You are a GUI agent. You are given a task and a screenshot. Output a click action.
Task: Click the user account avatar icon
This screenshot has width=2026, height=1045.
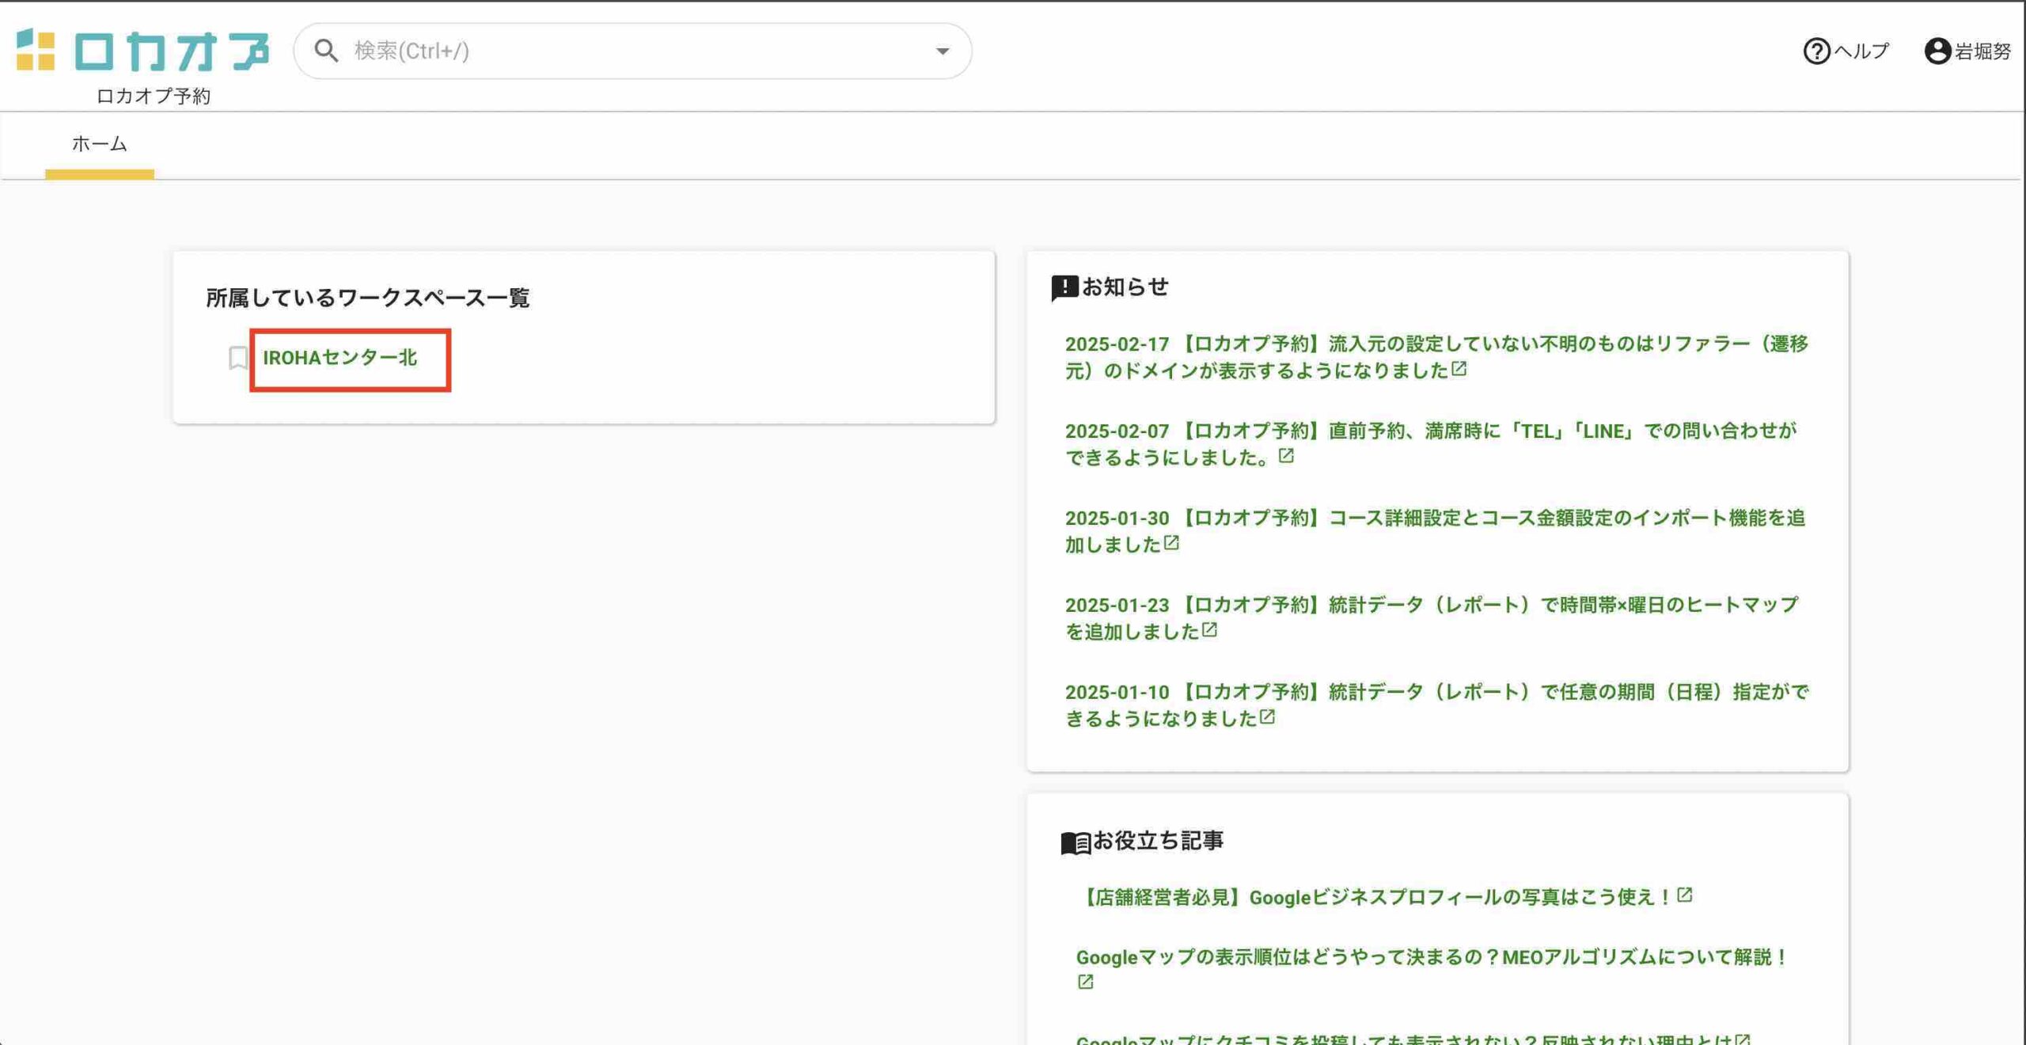pos(1937,51)
